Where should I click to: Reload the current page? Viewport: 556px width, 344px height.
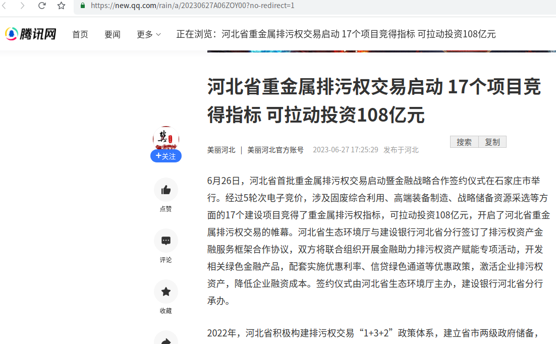(42, 6)
